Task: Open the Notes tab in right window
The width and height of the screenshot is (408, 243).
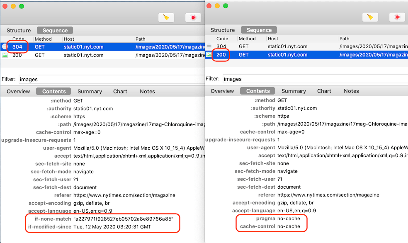Action: click(x=351, y=91)
